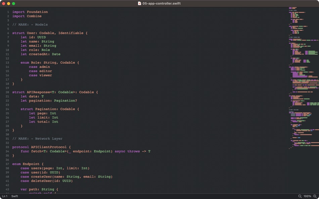Click the 'enum Endpoint {' line
Image resolution: width=319 pixels, height=199 pixels.
click(x=28, y=164)
